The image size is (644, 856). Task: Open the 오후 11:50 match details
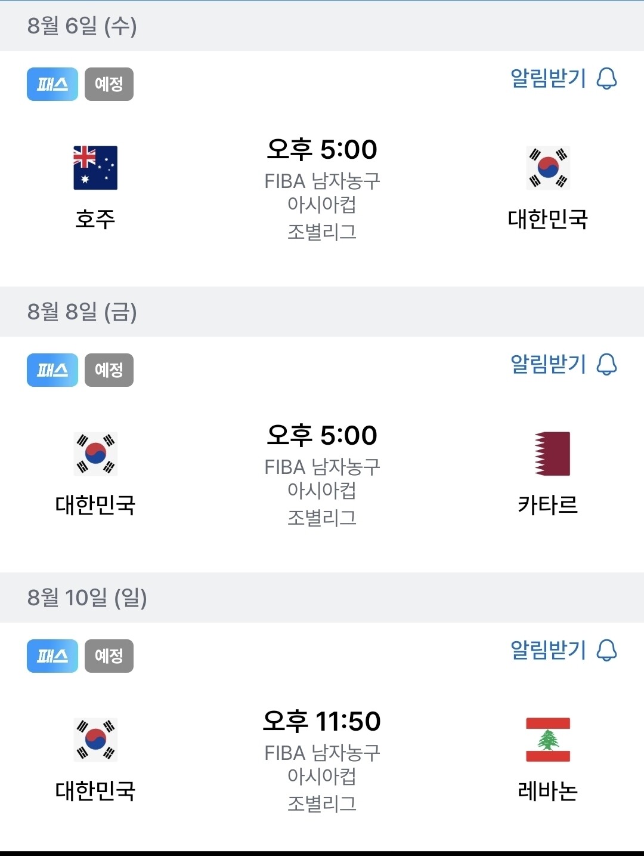click(x=322, y=721)
